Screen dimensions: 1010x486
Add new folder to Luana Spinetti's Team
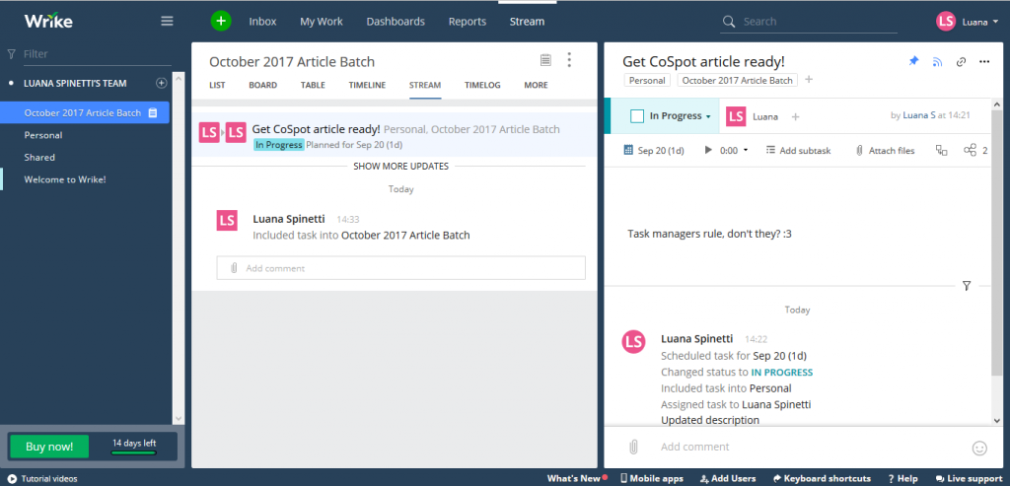(162, 84)
